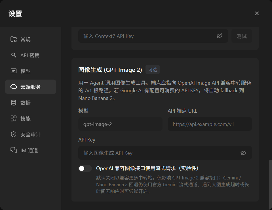Click the 常规 folder-gear icon in sidebar
This screenshot has width=272, height=210.
click(14, 39)
